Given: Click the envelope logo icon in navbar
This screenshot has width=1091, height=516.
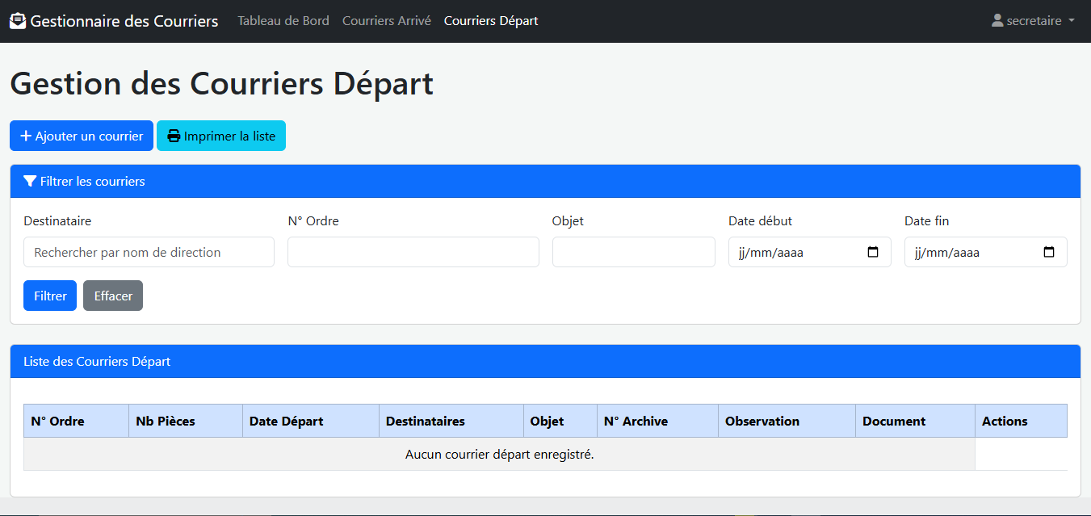Looking at the screenshot, I should click(x=18, y=21).
